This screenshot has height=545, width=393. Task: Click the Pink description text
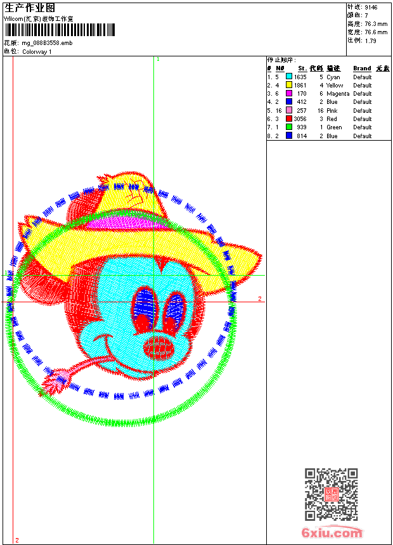click(x=332, y=110)
